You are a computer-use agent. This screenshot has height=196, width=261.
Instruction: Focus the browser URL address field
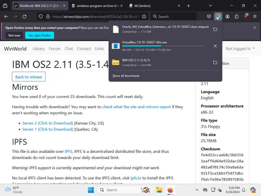point(96,17)
